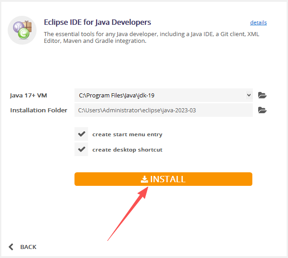Open the details link
This screenshot has width=288, height=258.
[x=258, y=23]
